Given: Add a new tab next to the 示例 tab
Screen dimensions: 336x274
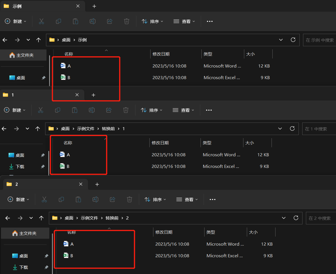Looking at the screenshot, I should click(94, 6).
